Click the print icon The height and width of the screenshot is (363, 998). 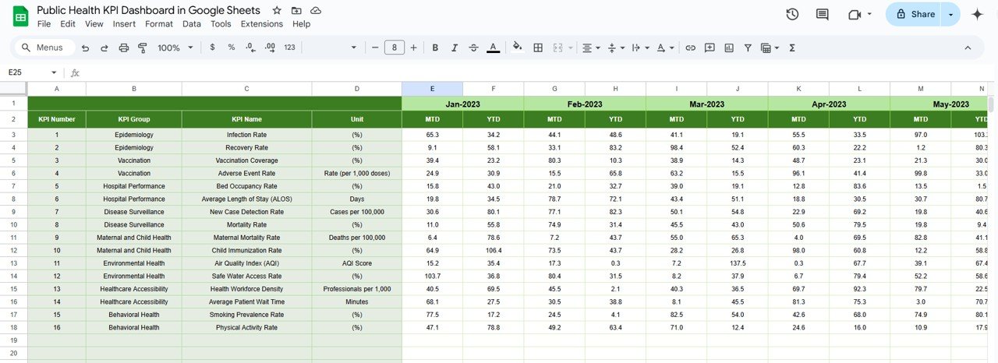pos(124,48)
